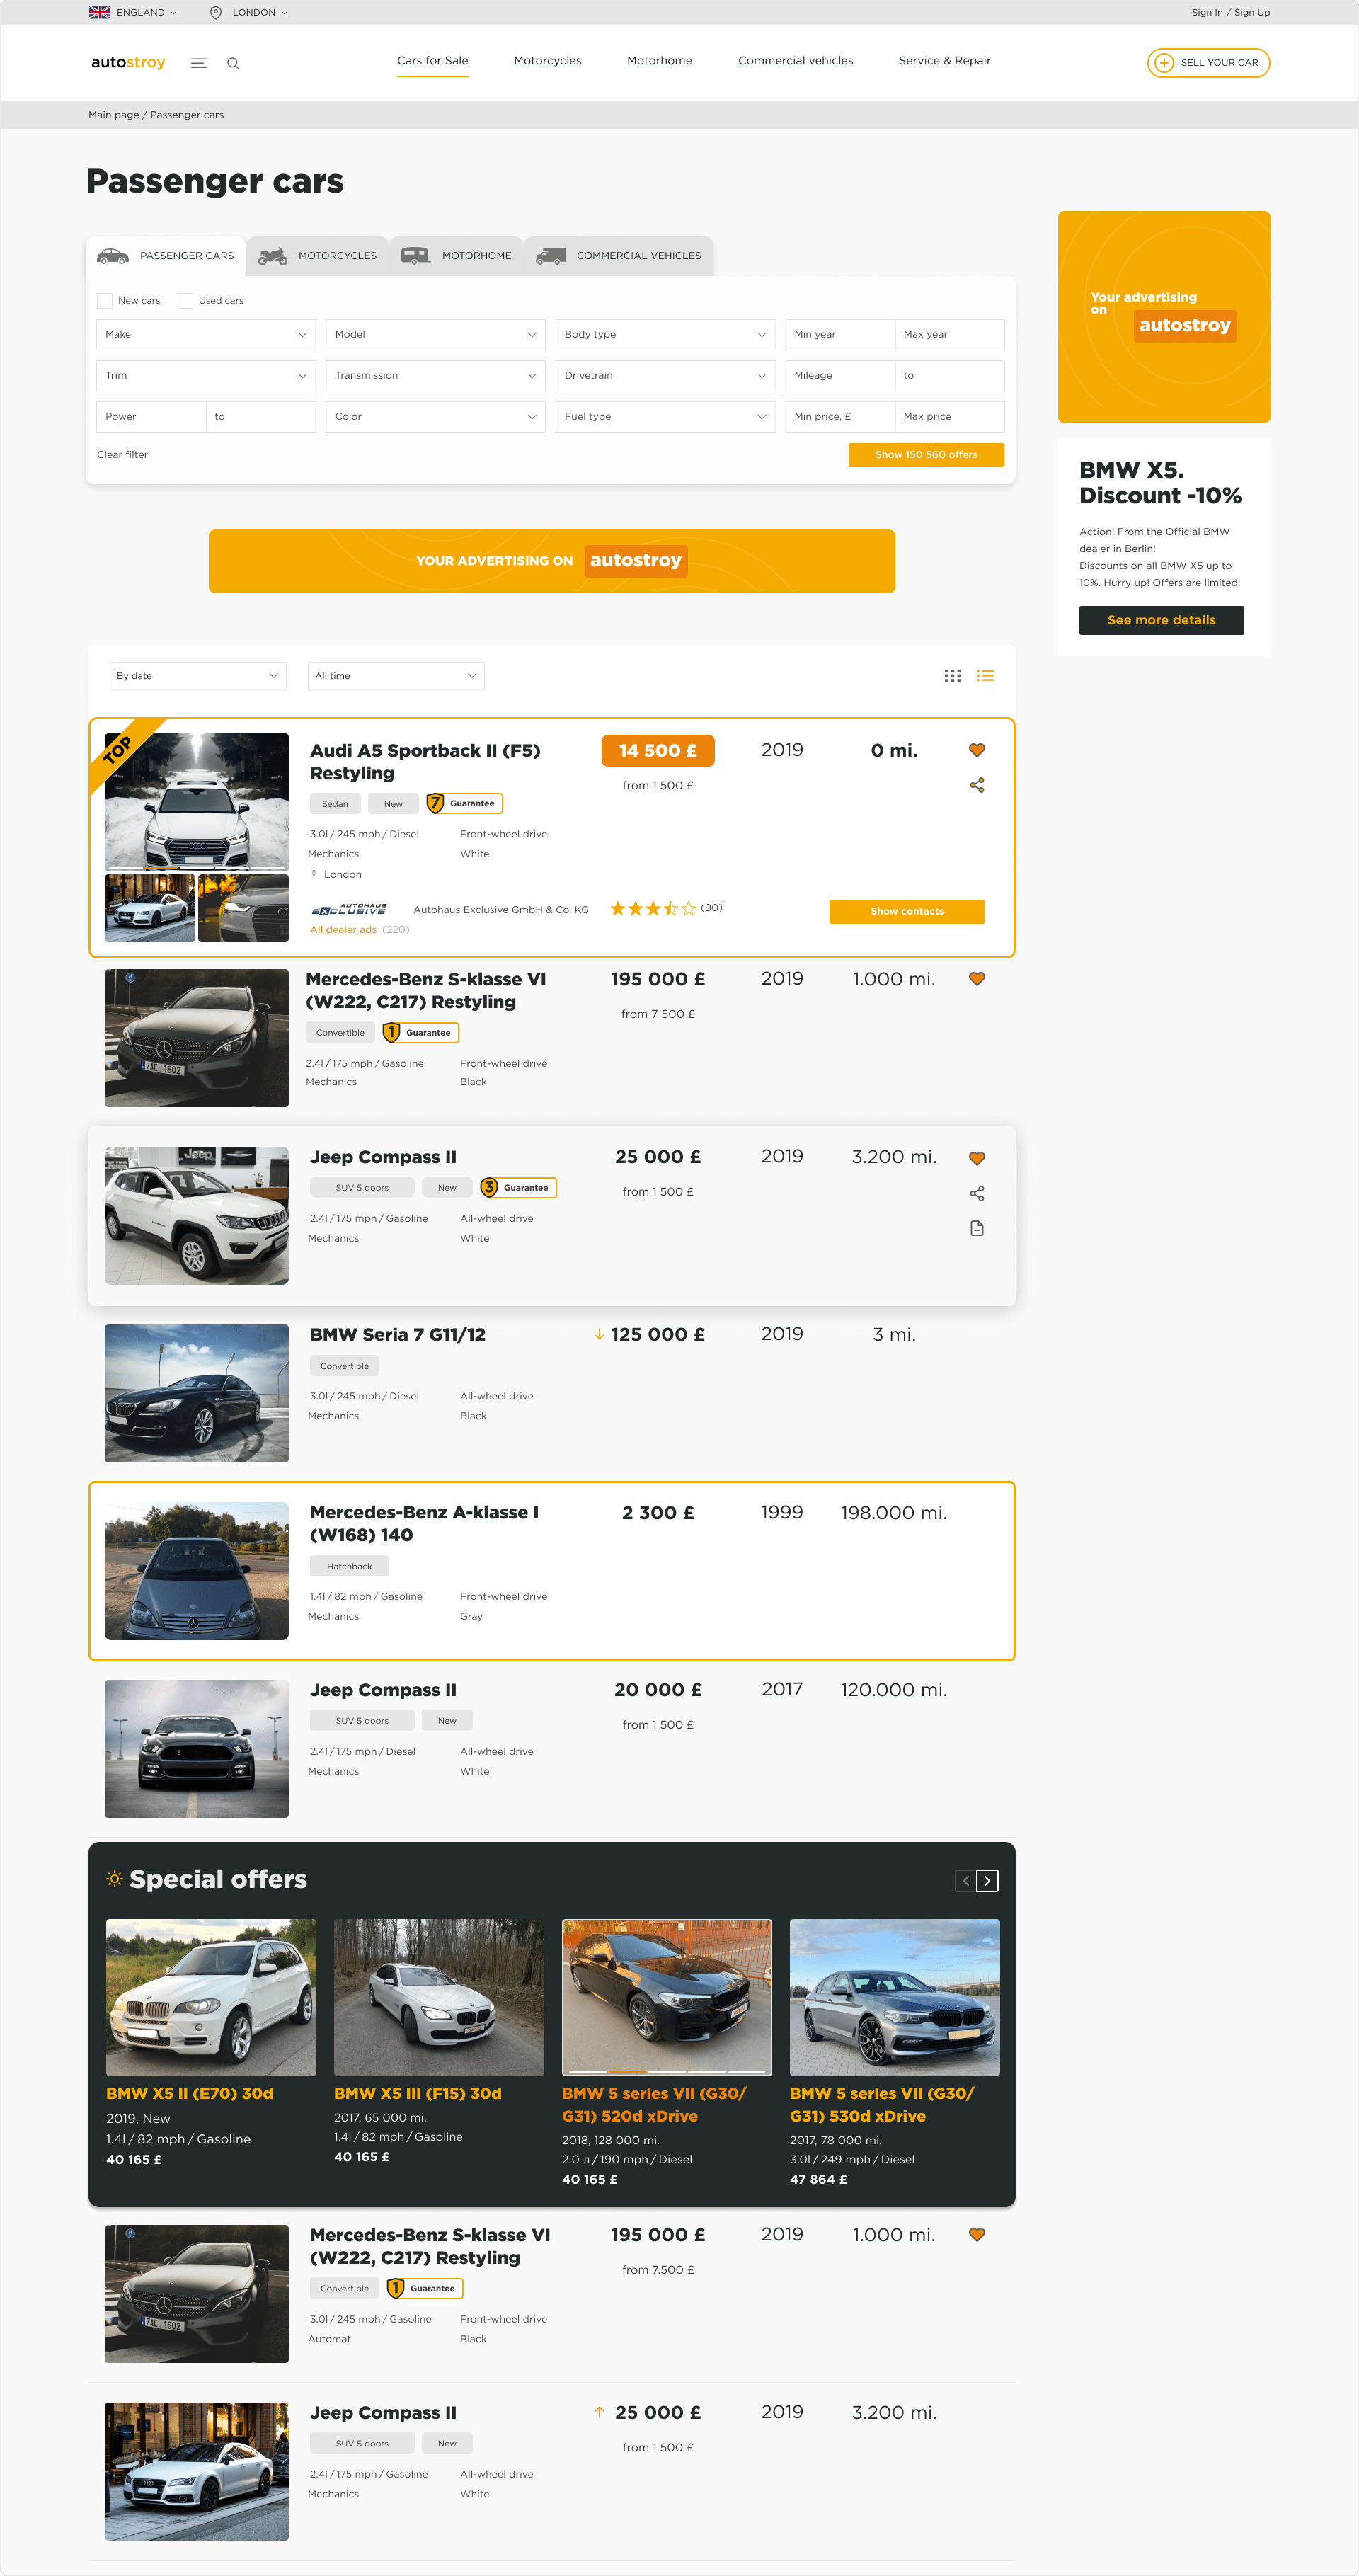
Task: Click the Guarantee 7 badge on Audi
Action: 464,803
